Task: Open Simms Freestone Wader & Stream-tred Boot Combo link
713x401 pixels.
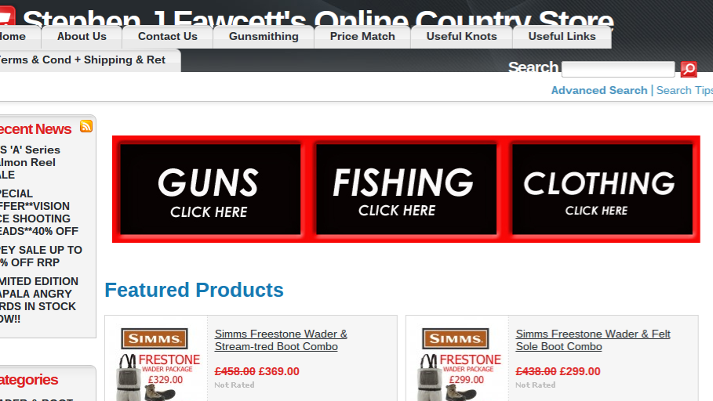Action: pos(281,340)
